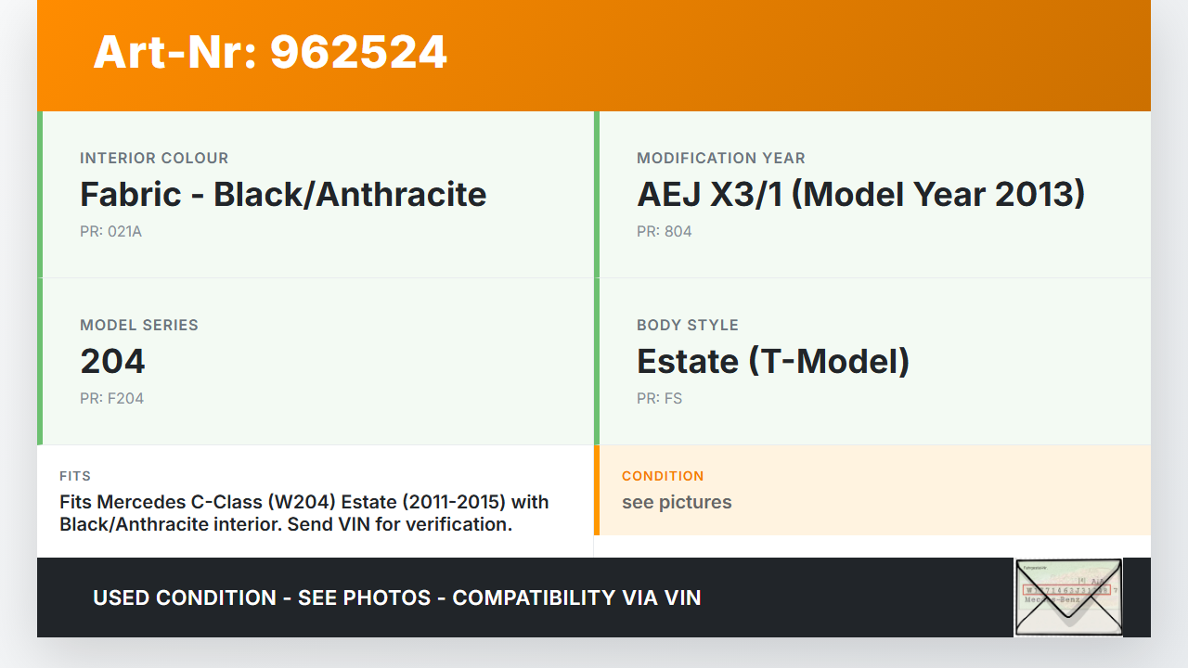The width and height of the screenshot is (1188, 668).
Task: Click the PR: F204 code
Action: pos(111,399)
